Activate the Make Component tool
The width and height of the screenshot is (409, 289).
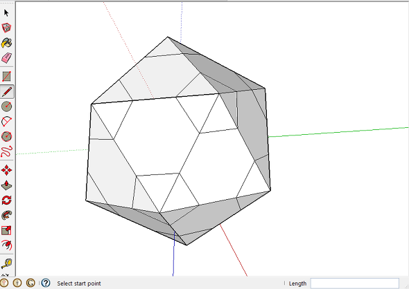coord(6,28)
